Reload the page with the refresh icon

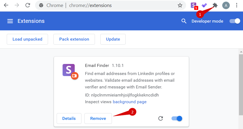click(28, 5)
